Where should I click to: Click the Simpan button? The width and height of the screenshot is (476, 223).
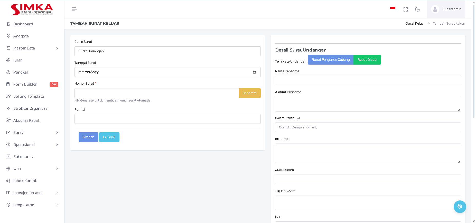tap(88, 137)
